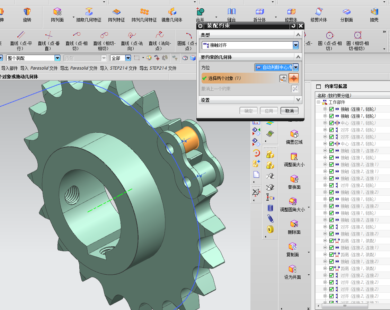Expand the 距离 (连接2, 装配) tree node
Viewport: 390px width, 310px height.
(x=325, y=255)
